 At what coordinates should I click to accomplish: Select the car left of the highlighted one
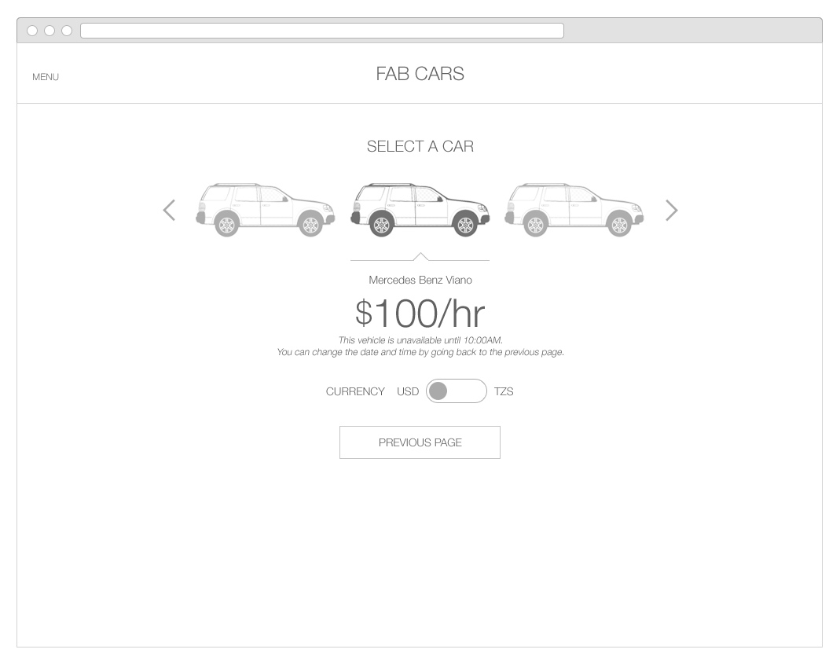coord(266,210)
